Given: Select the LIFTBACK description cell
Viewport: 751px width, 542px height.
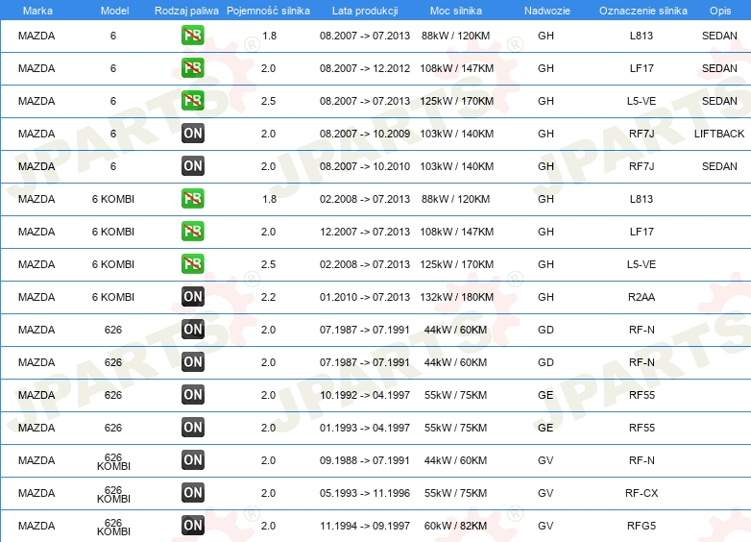Looking at the screenshot, I should pos(719,134).
